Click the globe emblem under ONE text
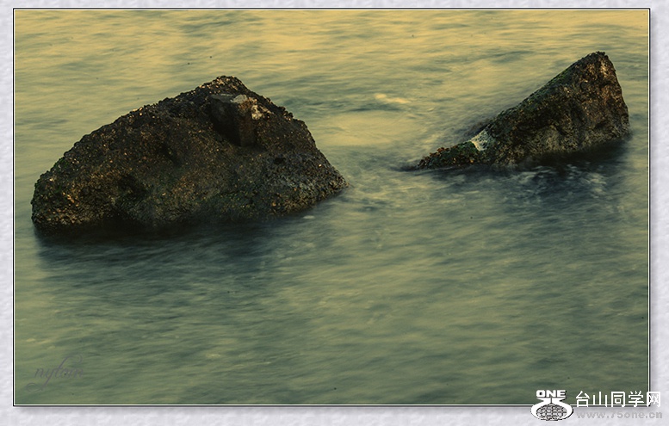This screenshot has width=669, height=426. pyautogui.click(x=552, y=411)
